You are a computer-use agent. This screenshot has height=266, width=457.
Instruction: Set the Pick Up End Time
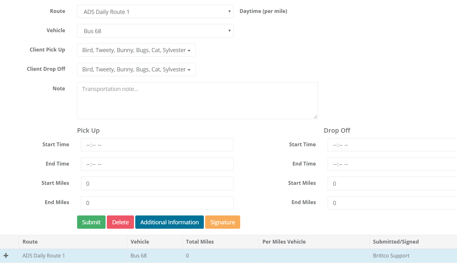157,164
